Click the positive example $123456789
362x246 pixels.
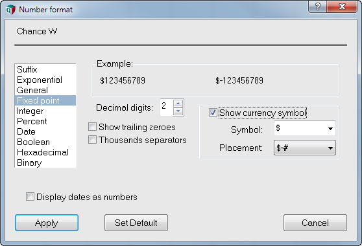tap(123, 80)
